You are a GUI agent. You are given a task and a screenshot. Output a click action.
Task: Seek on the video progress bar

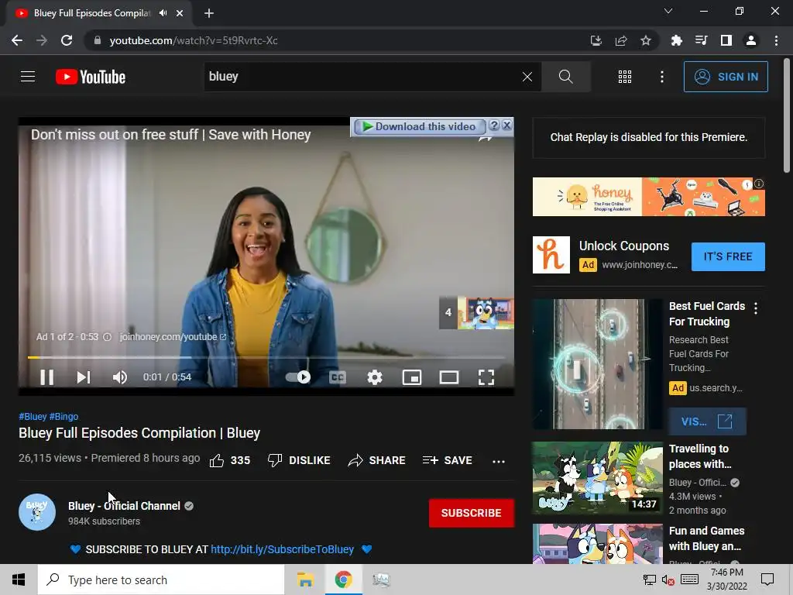coord(266,357)
